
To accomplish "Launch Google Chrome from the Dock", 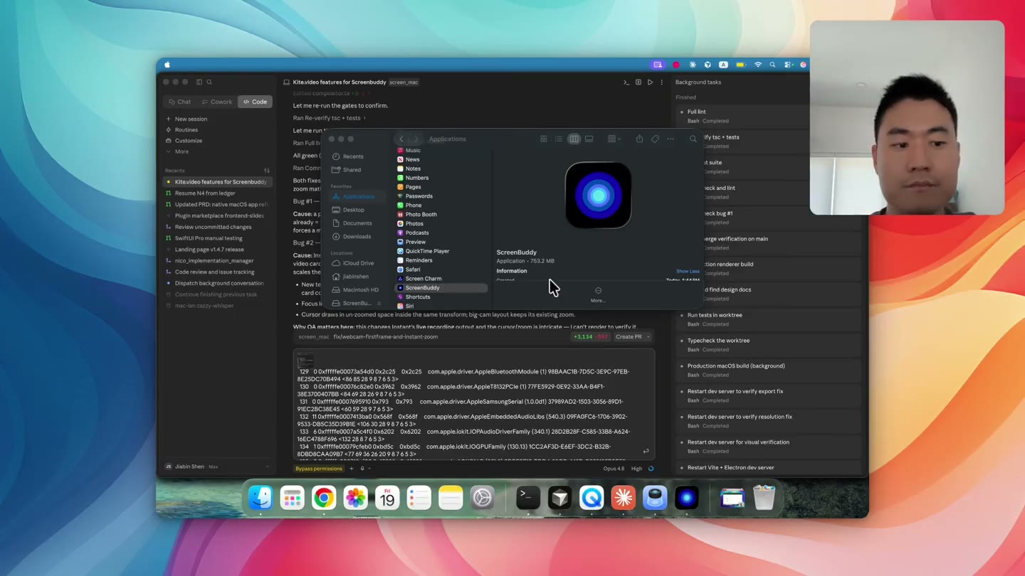I will [324, 498].
